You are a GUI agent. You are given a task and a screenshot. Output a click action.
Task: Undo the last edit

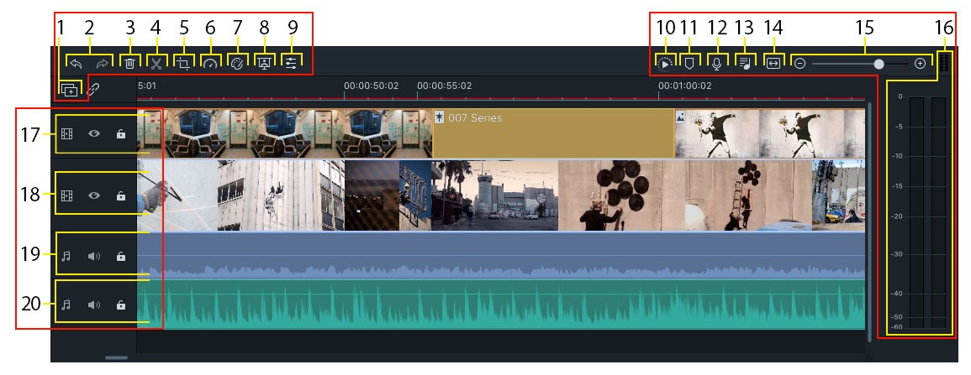point(77,64)
